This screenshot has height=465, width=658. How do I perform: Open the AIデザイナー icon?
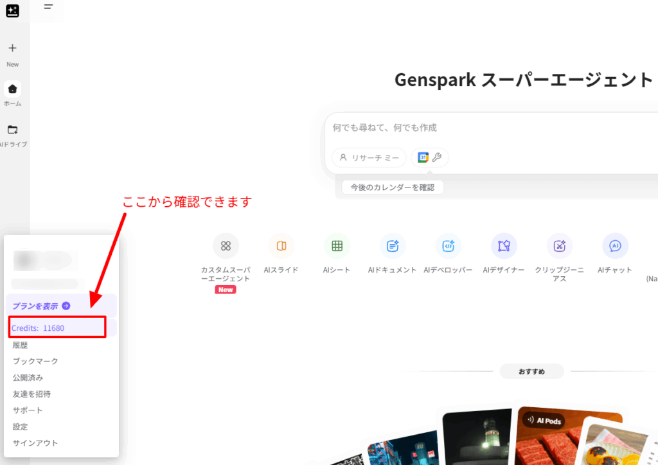click(504, 246)
